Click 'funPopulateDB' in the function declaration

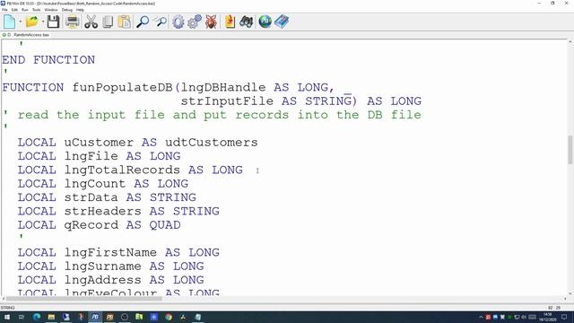point(122,87)
